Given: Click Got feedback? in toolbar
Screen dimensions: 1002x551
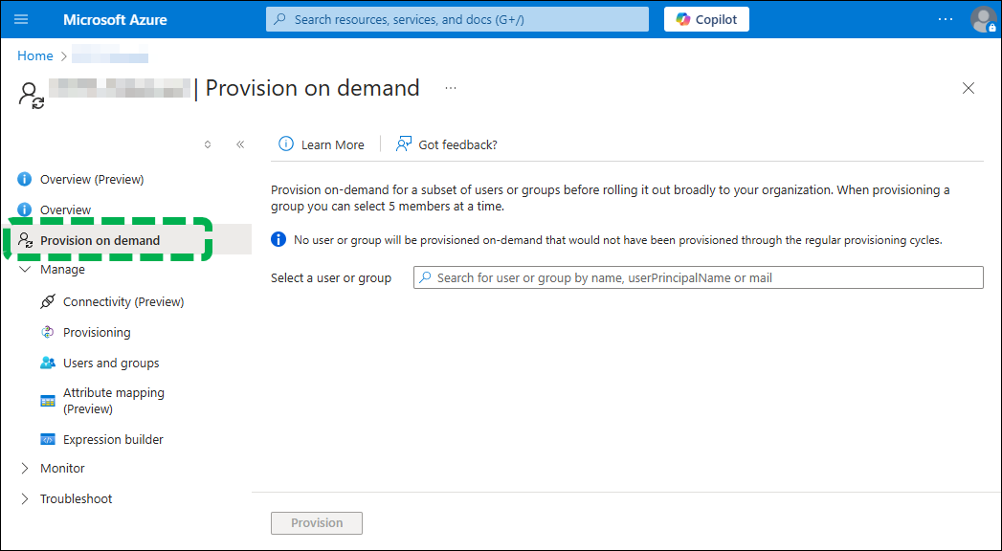Looking at the screenshot, I should pos(447,144).
